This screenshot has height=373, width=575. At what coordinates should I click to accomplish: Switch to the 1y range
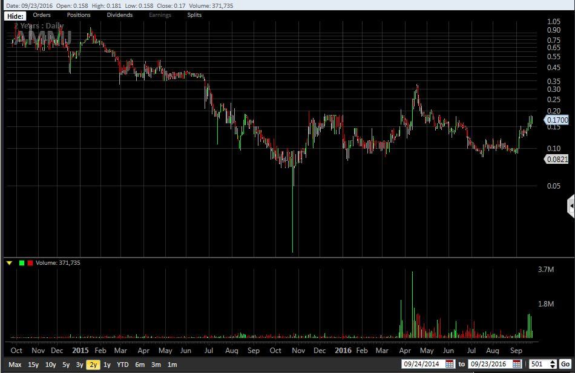pos(107,365)
